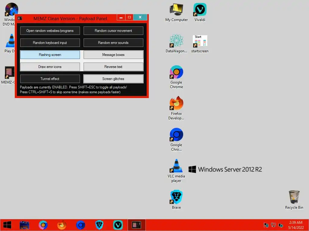Open Google Chrome from taskbar

pos(43,225)
